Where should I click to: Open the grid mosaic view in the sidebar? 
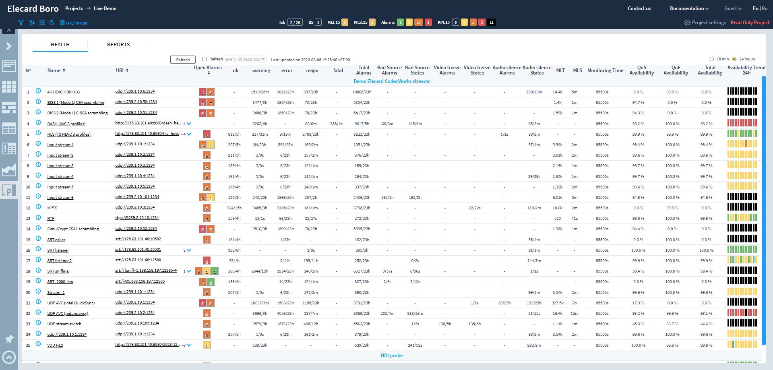9,87
